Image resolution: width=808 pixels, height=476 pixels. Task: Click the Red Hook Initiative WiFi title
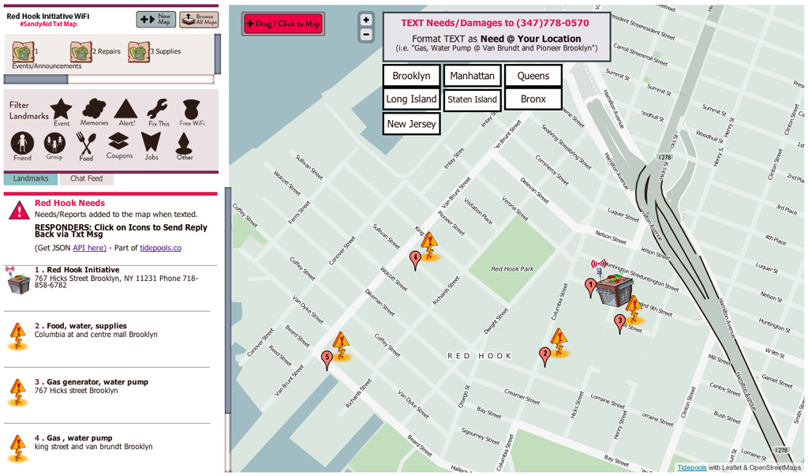(48, 16)
